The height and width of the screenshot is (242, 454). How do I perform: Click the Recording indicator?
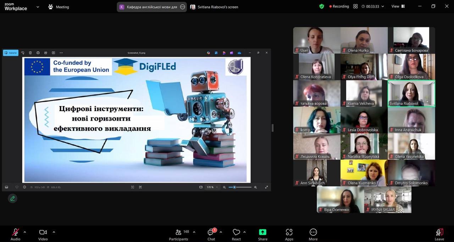point(339,6)
